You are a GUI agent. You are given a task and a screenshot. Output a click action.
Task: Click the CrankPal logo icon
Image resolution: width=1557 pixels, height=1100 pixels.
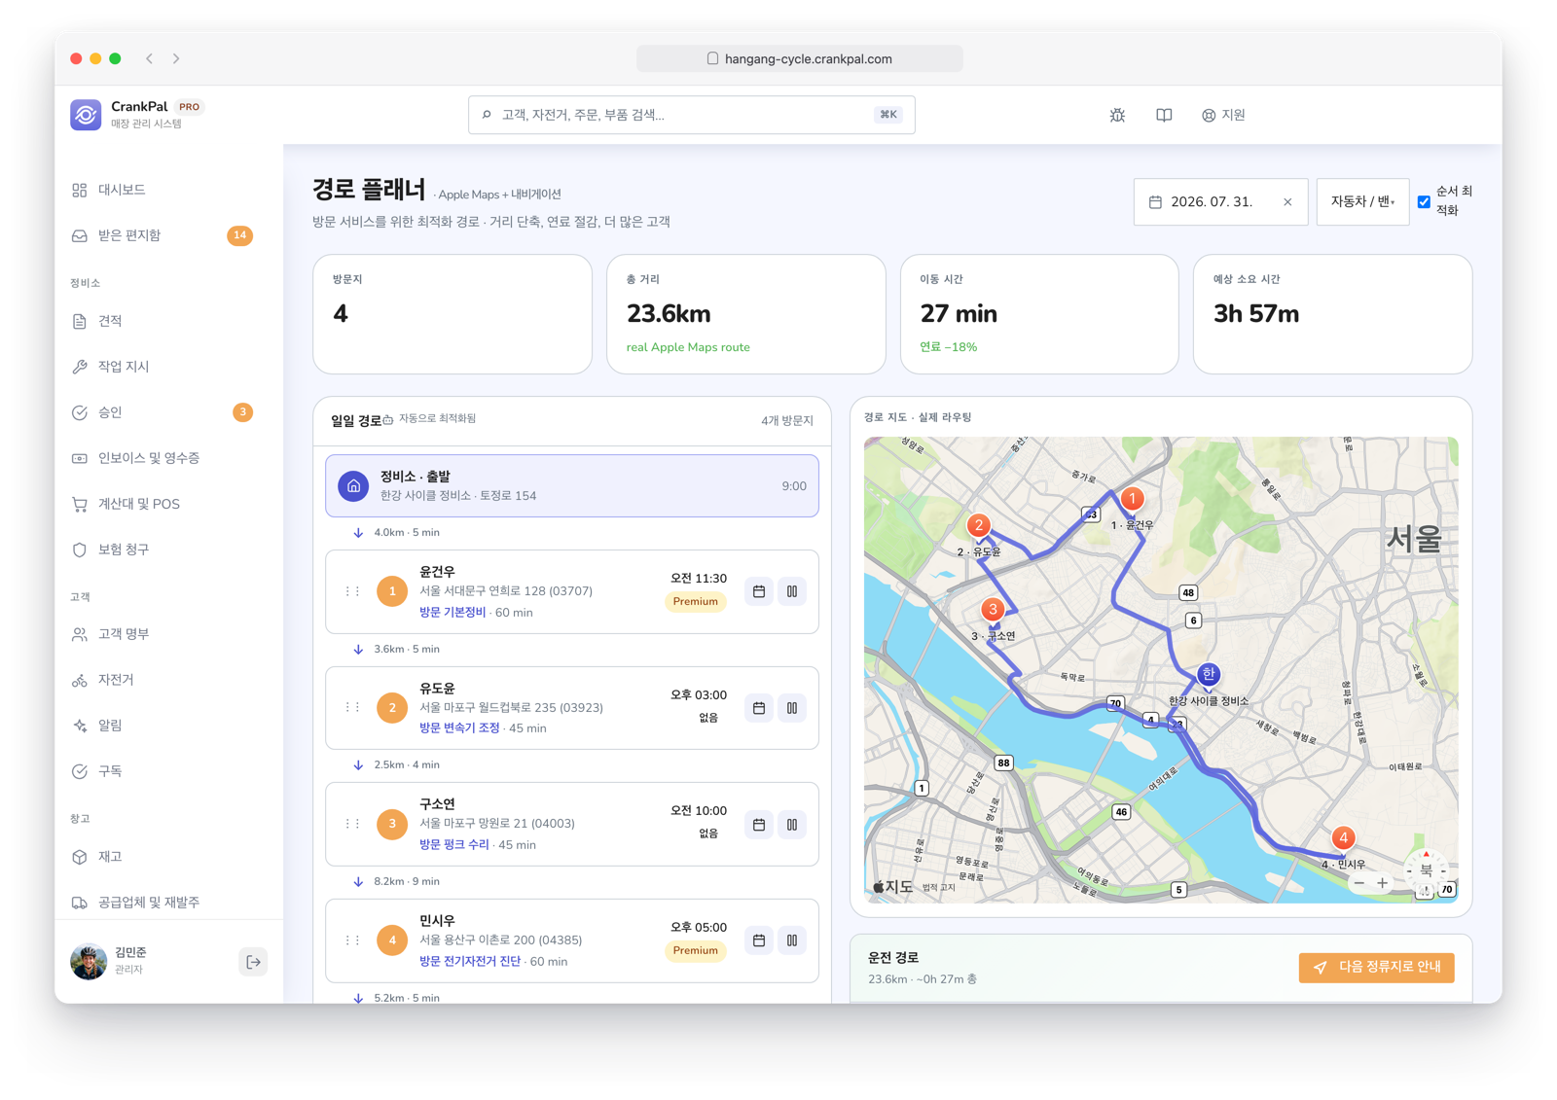click(86, 115)
